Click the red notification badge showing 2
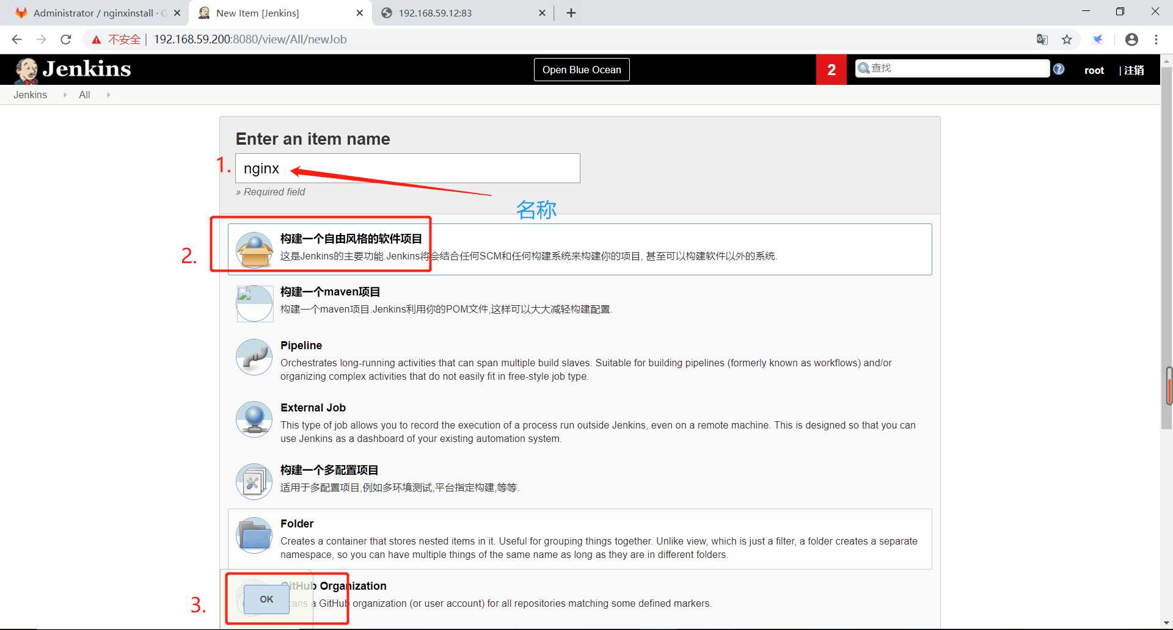Screen dimensions: 1173x630 831,70
